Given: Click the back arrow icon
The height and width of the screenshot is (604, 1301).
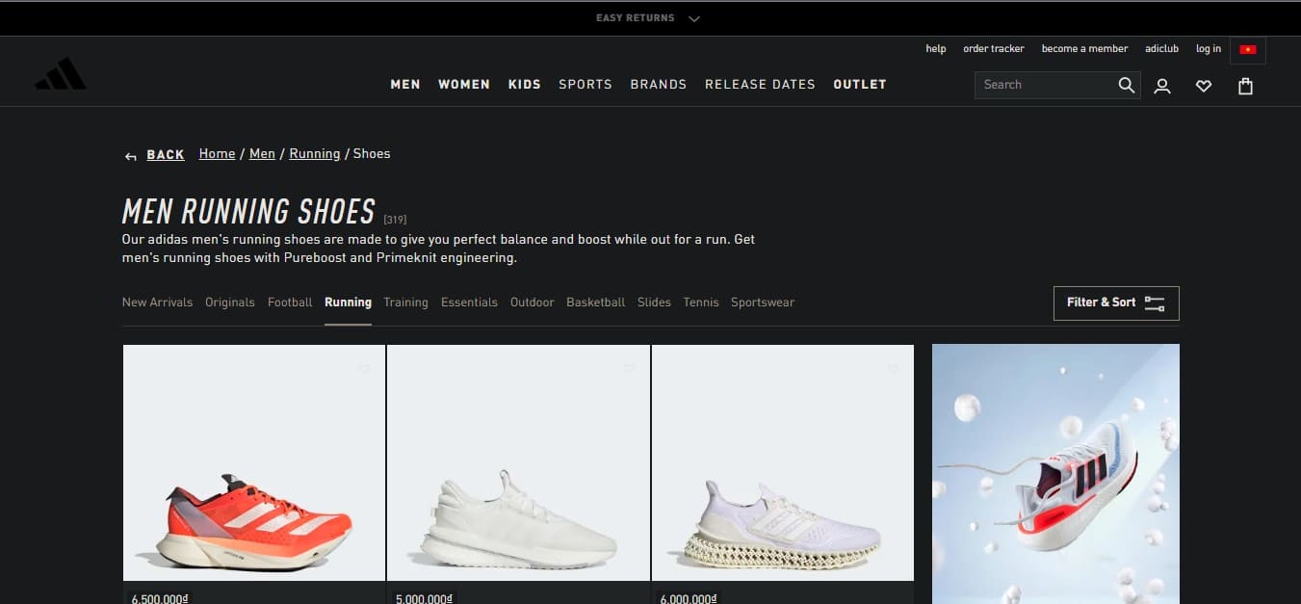Looking at the screenshot, I should point(131,156).
